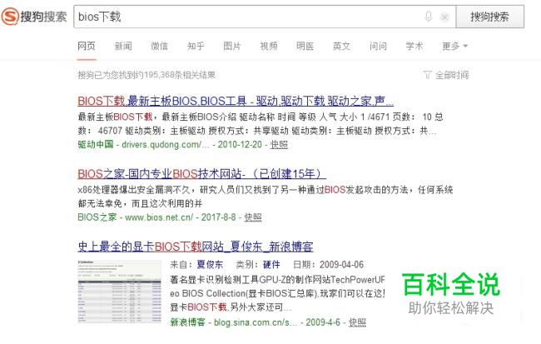Click the blog result thumbnail image

(119, 292)
